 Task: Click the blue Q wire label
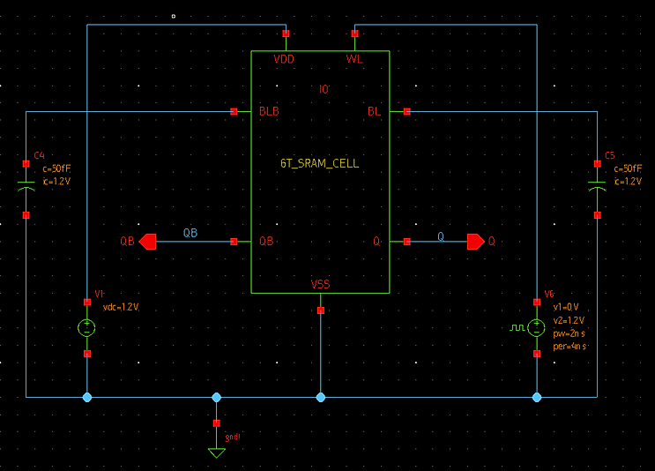click(x=441, y=237)
